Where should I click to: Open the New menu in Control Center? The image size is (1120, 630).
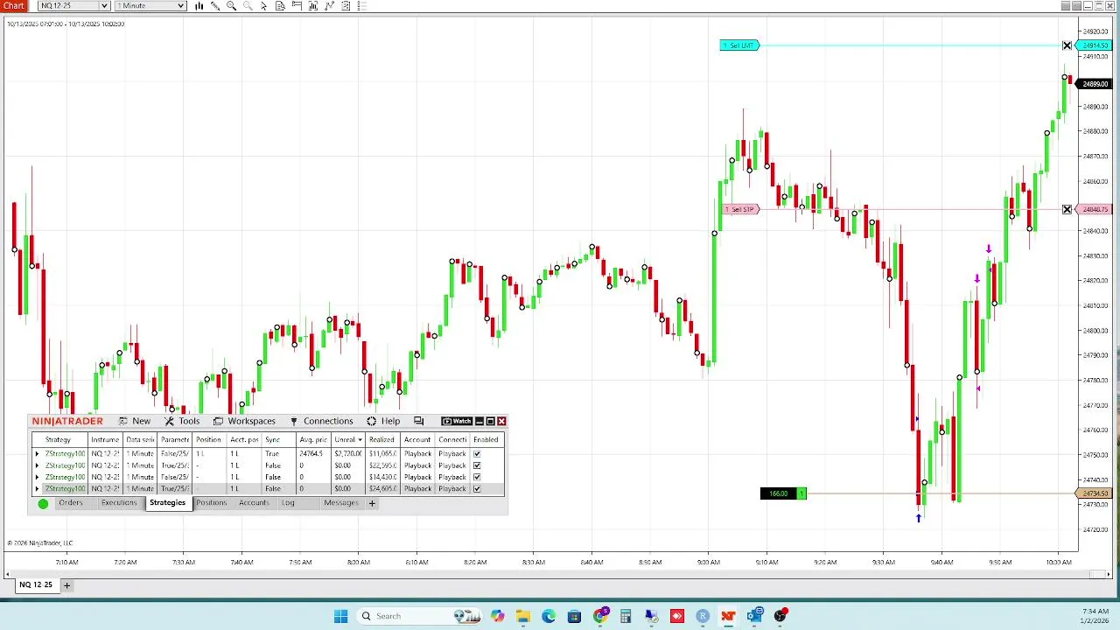135,422
